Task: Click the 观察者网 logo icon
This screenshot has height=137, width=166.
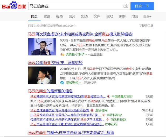Action: point(92,110)
